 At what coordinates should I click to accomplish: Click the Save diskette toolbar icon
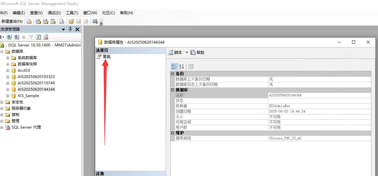click(78, 21)
